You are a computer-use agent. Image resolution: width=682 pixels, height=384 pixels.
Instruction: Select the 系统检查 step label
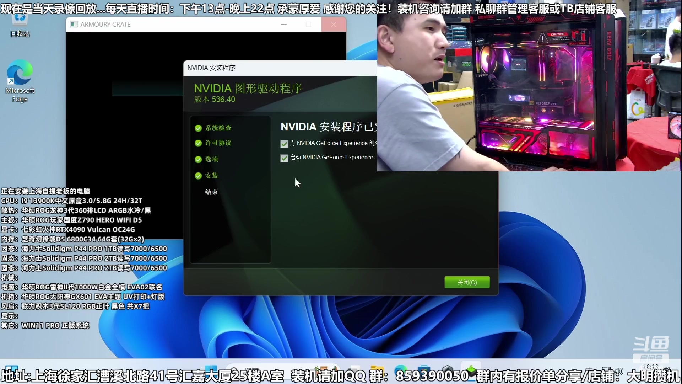click(x=218, y=128)
